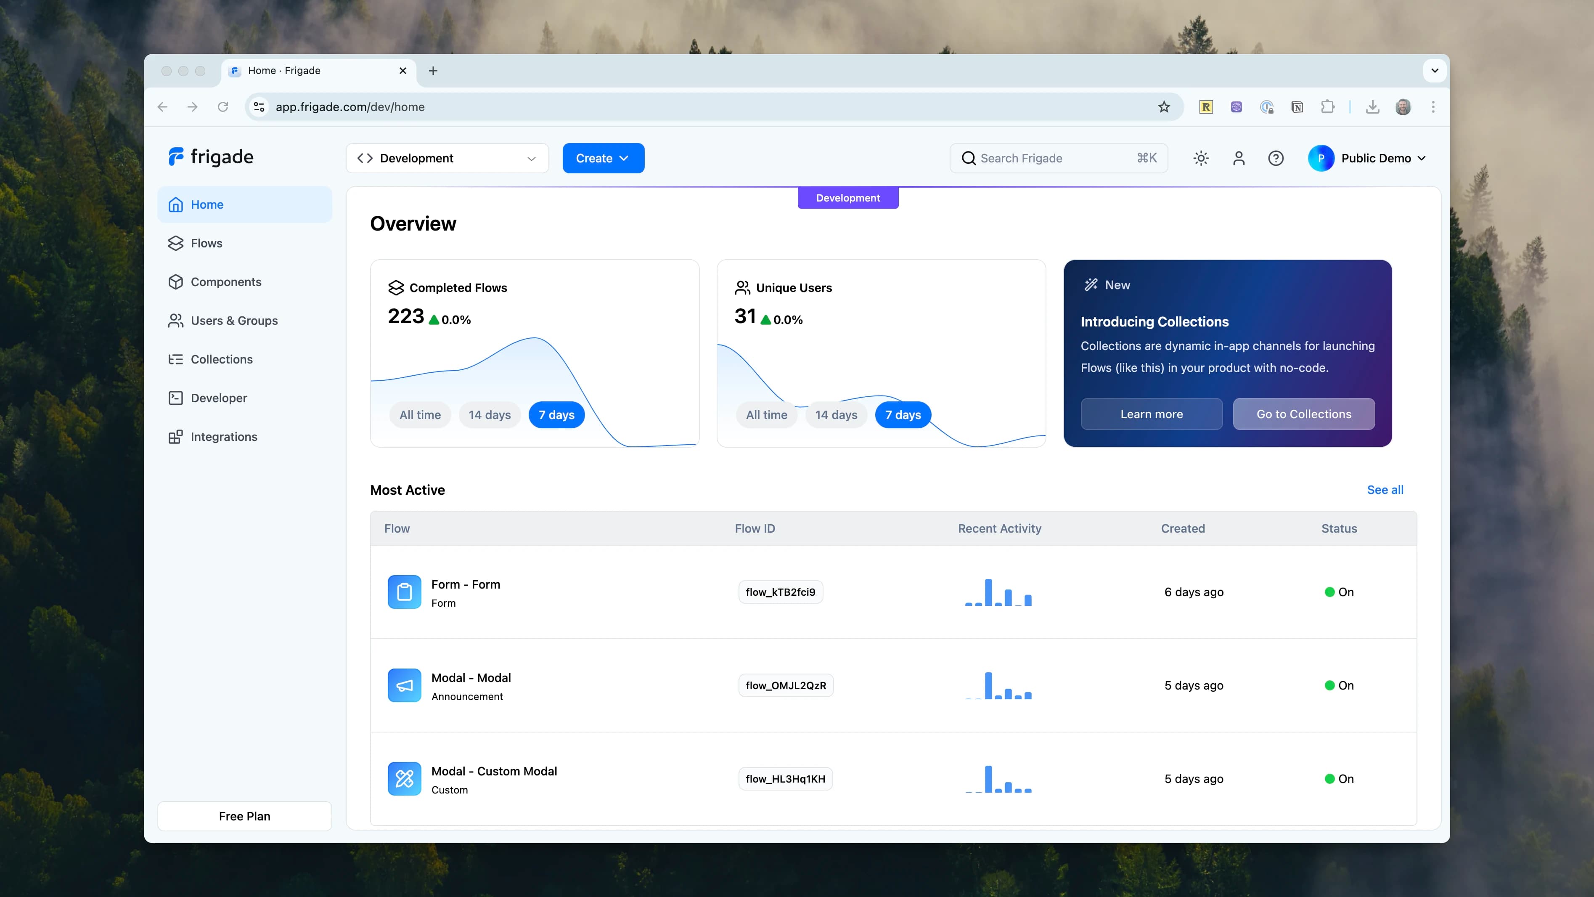This screenshot has height=897, width=1594.
Task: Click the Frigade logo
Action: pos(210,157)
